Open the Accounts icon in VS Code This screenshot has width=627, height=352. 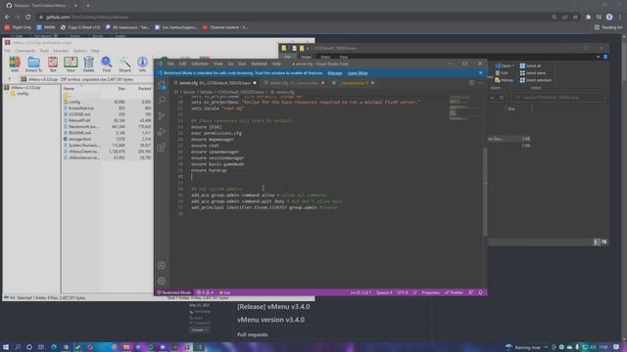click(x=162, y=265)
